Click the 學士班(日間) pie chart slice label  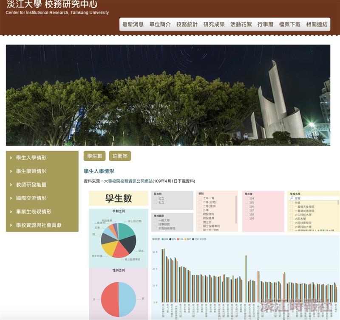click(x=135, y=221)
